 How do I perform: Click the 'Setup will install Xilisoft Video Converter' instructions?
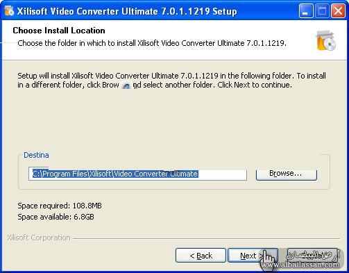(171, 81)
